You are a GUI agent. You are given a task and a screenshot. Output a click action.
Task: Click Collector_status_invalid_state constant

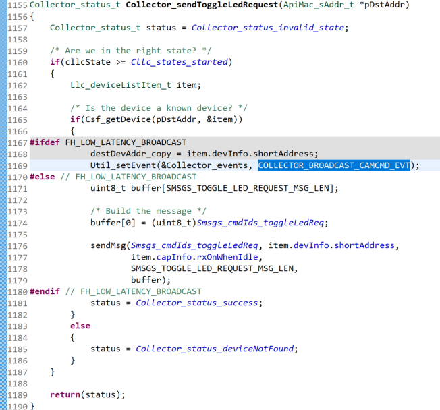tap(268, 28)
